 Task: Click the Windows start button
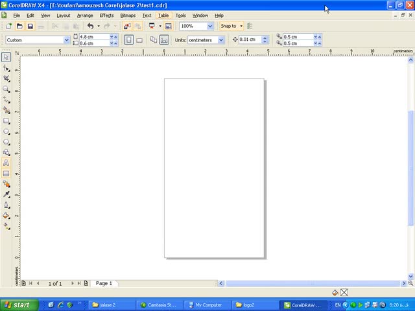click(19, 305)
